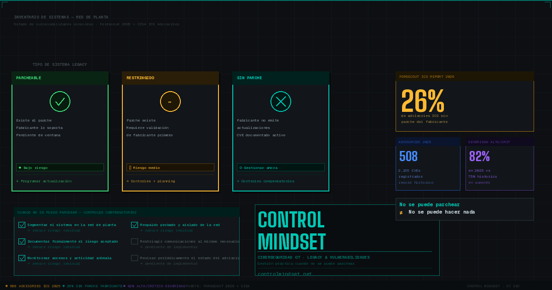
Task: Click the 508 advisories figure
Action: coord(408,157)
